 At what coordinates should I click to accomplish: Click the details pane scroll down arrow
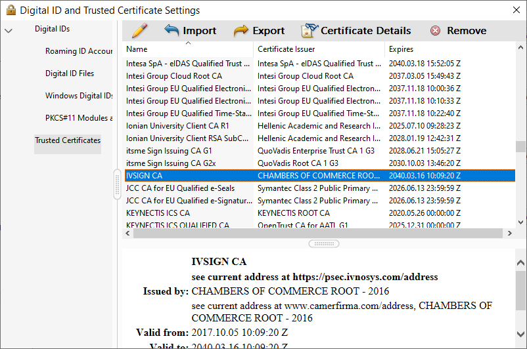(x=520, y=334)
